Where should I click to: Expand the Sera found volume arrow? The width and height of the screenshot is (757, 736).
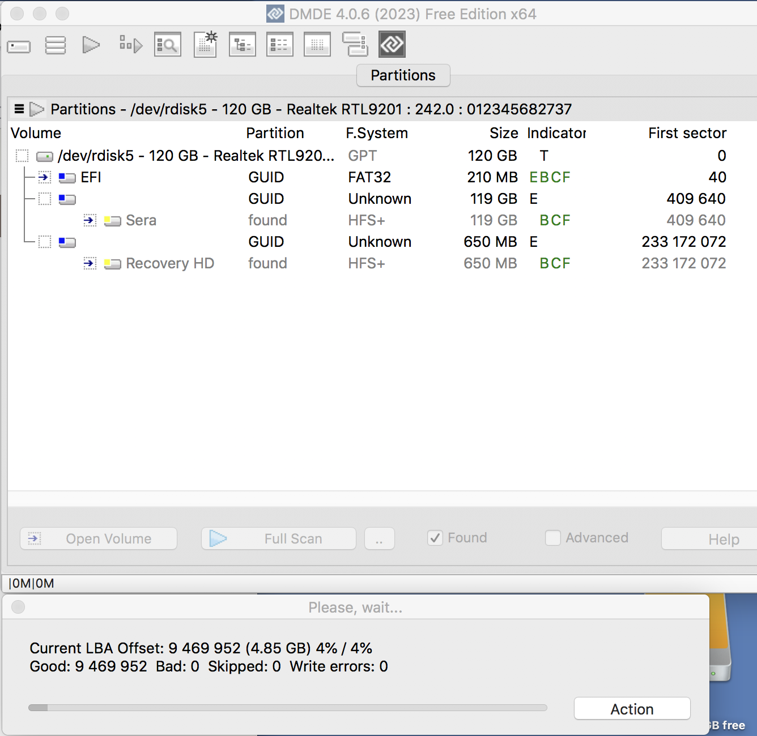click(x=90, y=220)
